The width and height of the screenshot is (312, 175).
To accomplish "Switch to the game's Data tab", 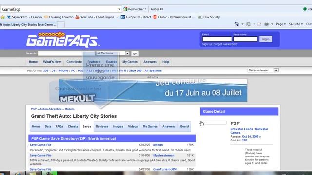I will 48,126.
